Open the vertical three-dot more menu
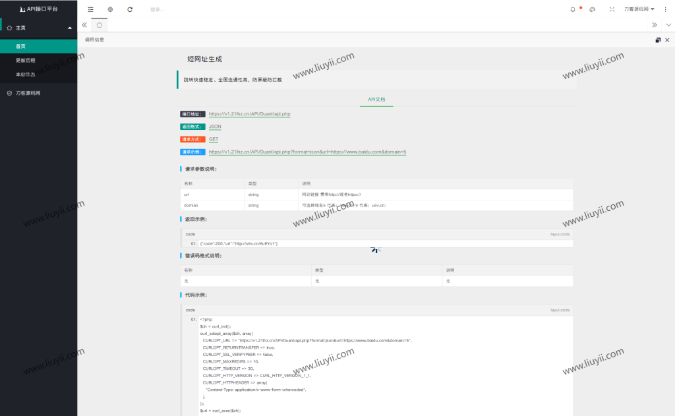The width and height of the screenshot is (675, 416). 665,9
